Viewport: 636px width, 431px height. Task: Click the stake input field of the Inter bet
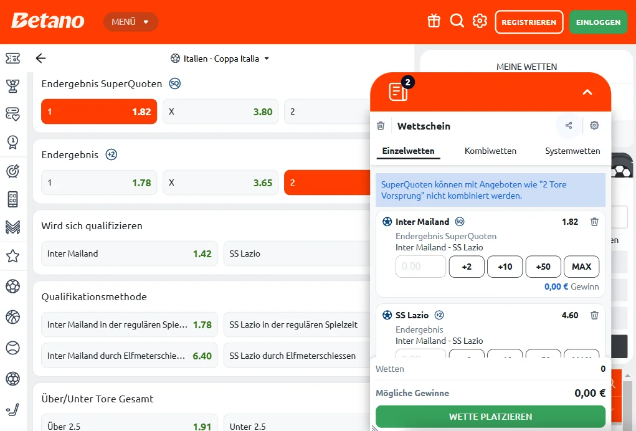pos(420,267)
